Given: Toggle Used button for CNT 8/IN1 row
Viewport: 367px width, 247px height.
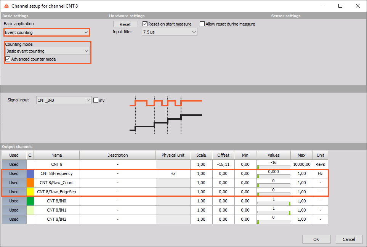Looking at the screenshot, I should point(14,210).
